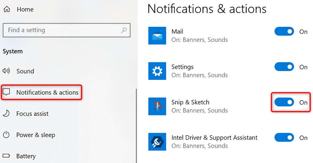The width and height of the screenshot is (313, 163).
Task: Turn off Mail notifications toggle
Action: pyautogui.click(x=284, y=31)
